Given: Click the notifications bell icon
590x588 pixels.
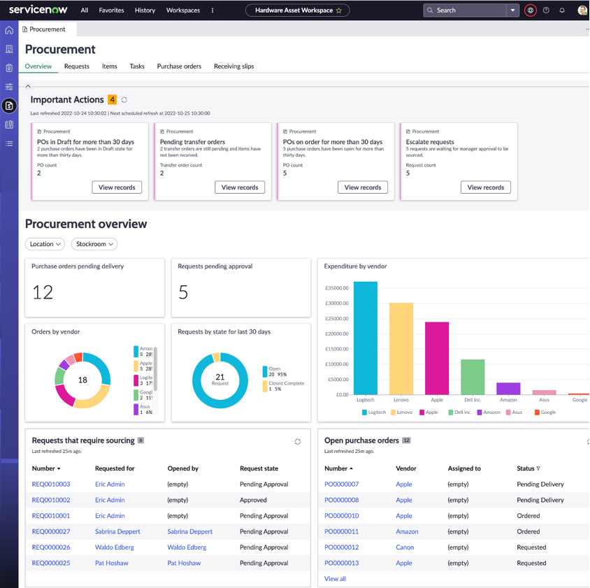Looking at the screenshot, I should tap(562, 10).
